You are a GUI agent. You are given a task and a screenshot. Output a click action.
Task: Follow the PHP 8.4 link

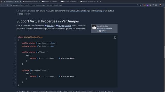pos(50,25)
